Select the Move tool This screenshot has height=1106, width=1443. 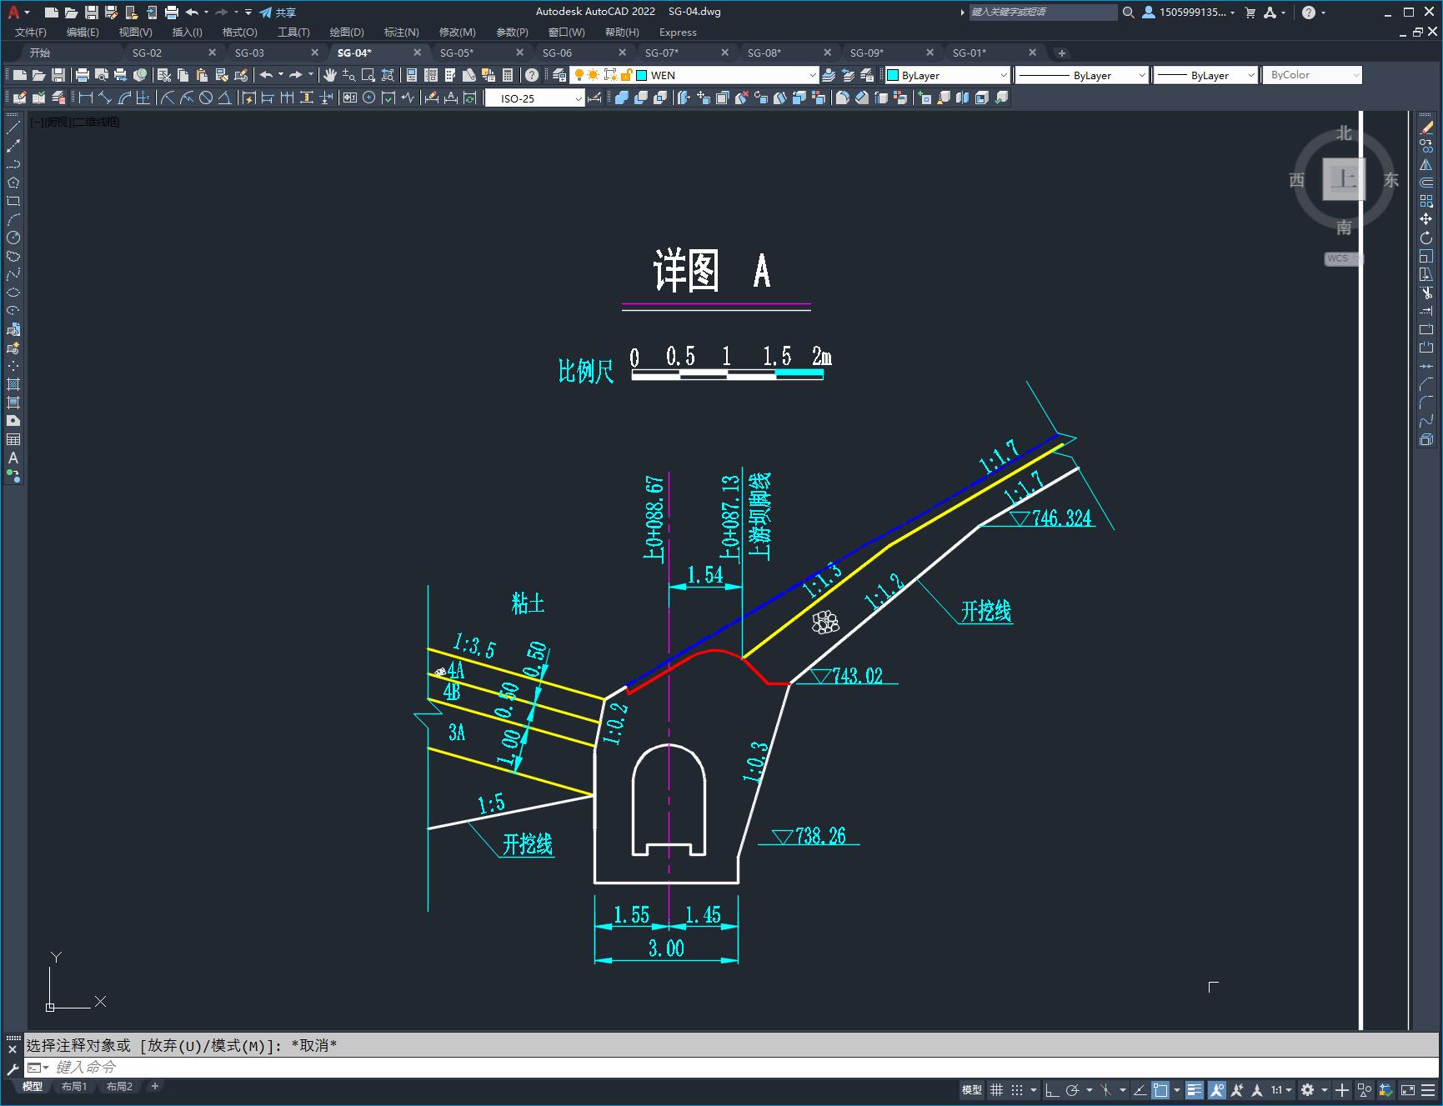[1426, 220]
